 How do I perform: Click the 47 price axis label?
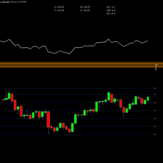click(x=155, y=95)
